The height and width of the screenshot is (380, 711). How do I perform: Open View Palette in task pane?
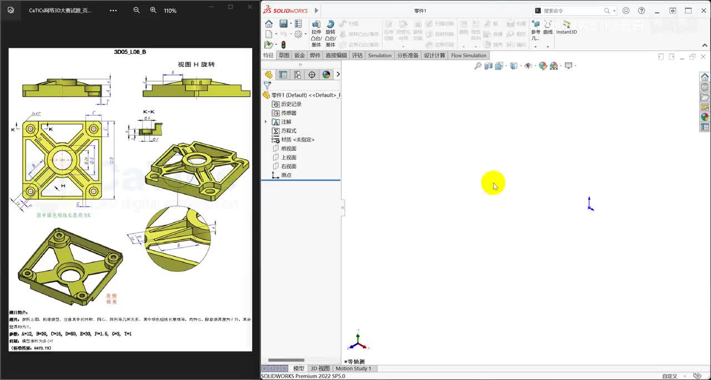point(705,107)
